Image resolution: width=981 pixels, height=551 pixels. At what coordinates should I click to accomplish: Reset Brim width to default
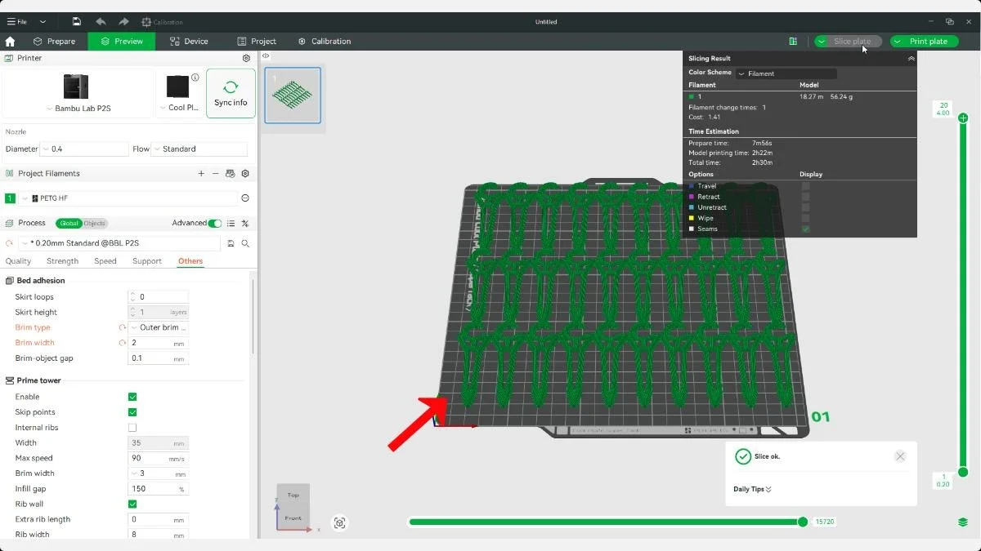(x=123, y=343)
